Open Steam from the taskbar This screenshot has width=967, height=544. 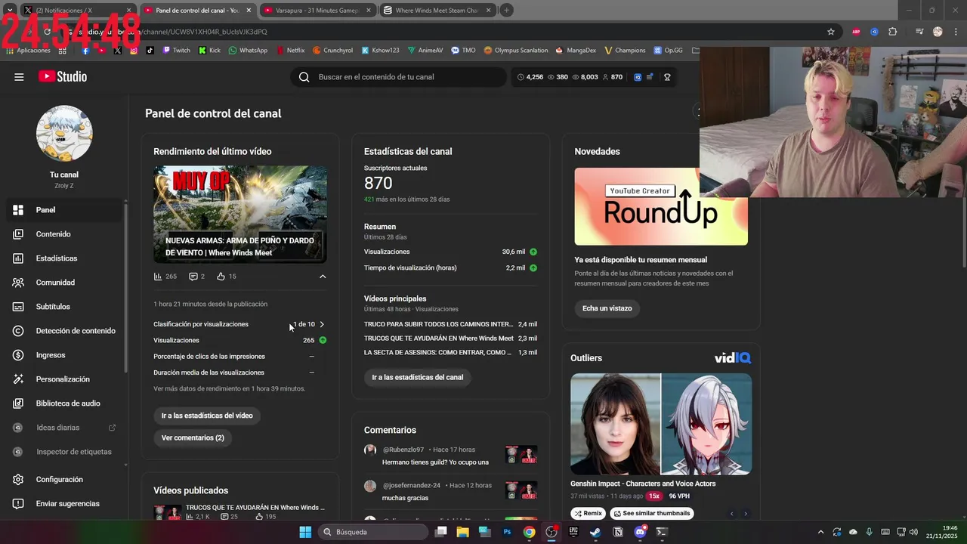click(x=595, y=532)
